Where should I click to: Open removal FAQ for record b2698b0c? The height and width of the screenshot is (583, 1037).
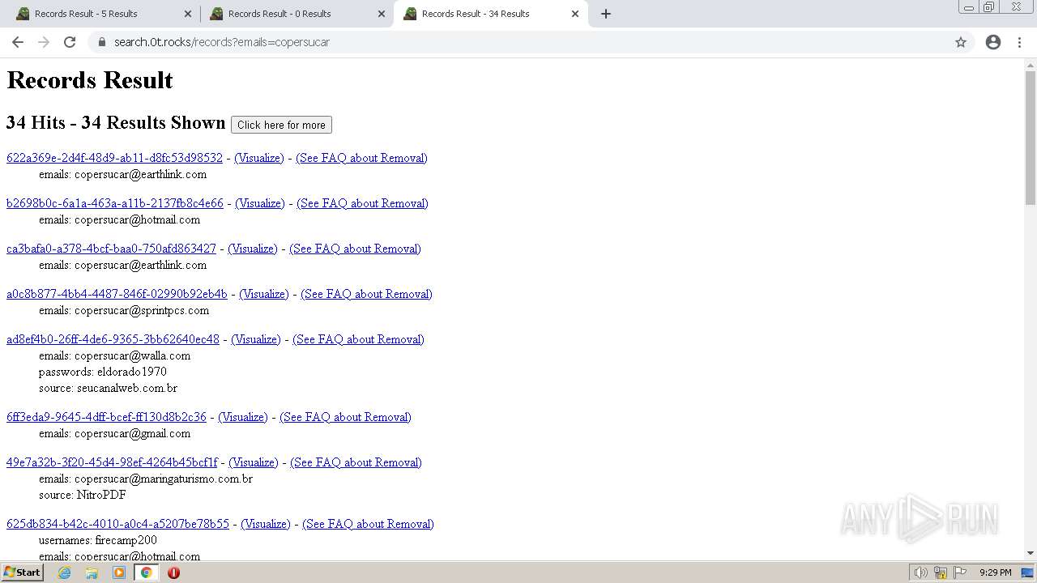362,203
